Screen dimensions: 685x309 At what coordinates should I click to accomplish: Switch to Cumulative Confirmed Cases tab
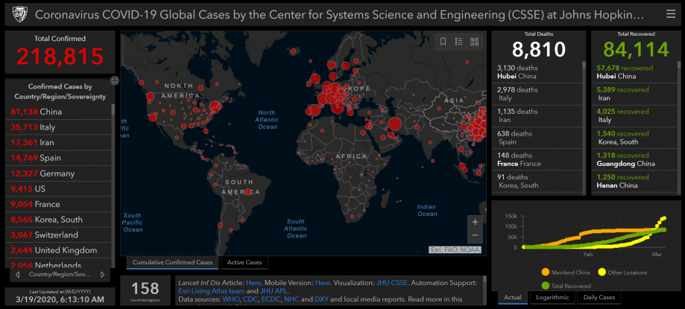[x=173, y=262]
